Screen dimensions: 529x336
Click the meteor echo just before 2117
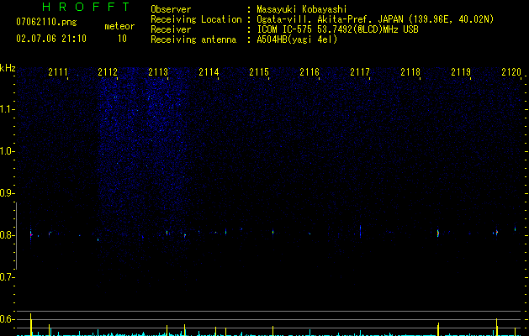(360, 231)
